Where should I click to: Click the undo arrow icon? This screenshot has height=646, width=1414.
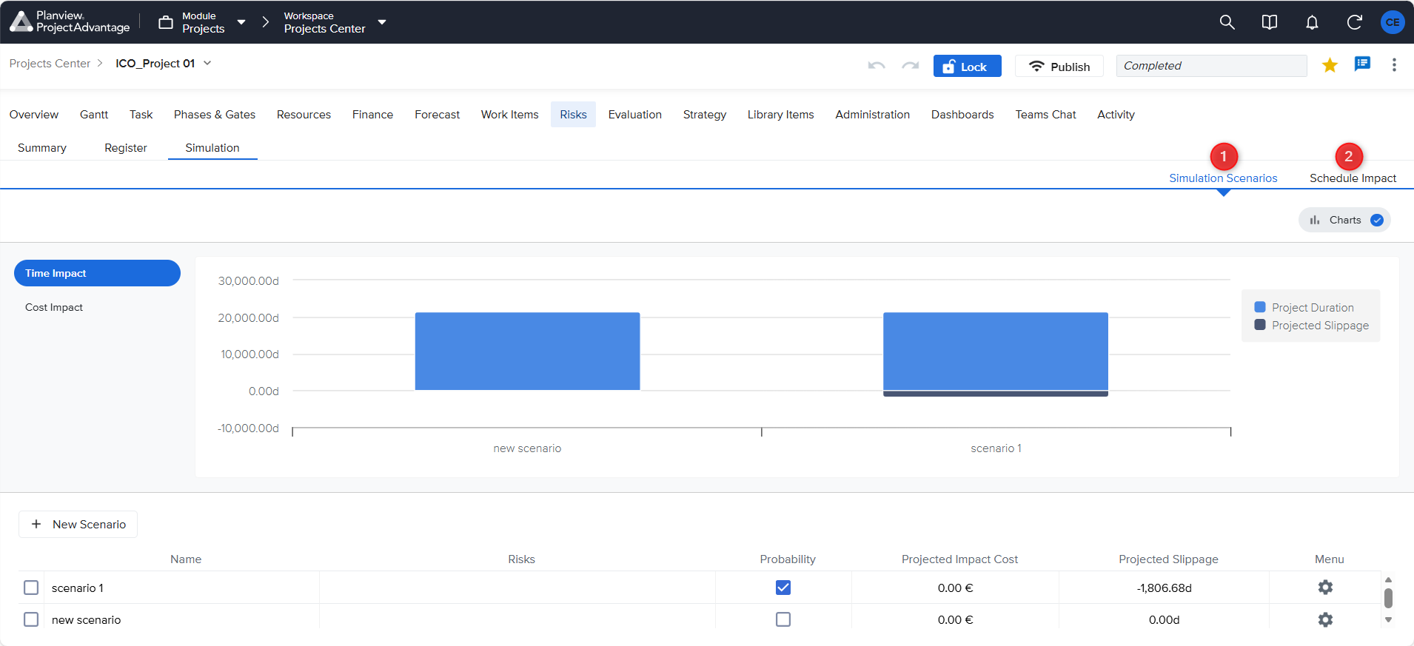(877, 66)
